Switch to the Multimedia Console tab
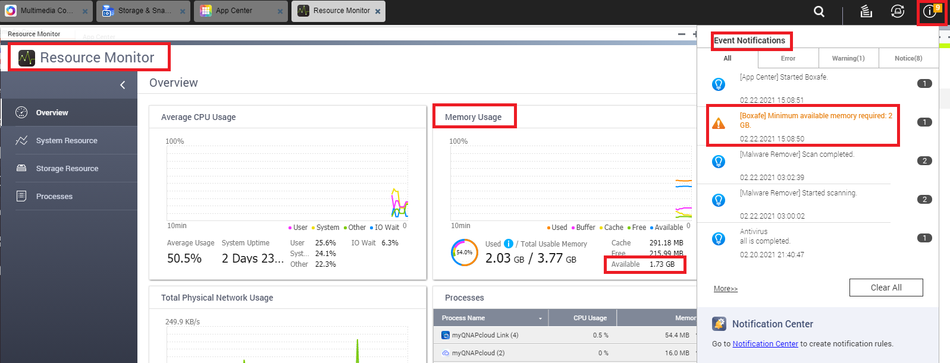Screen dimensions: 950x363 click(x=46, y=11)
